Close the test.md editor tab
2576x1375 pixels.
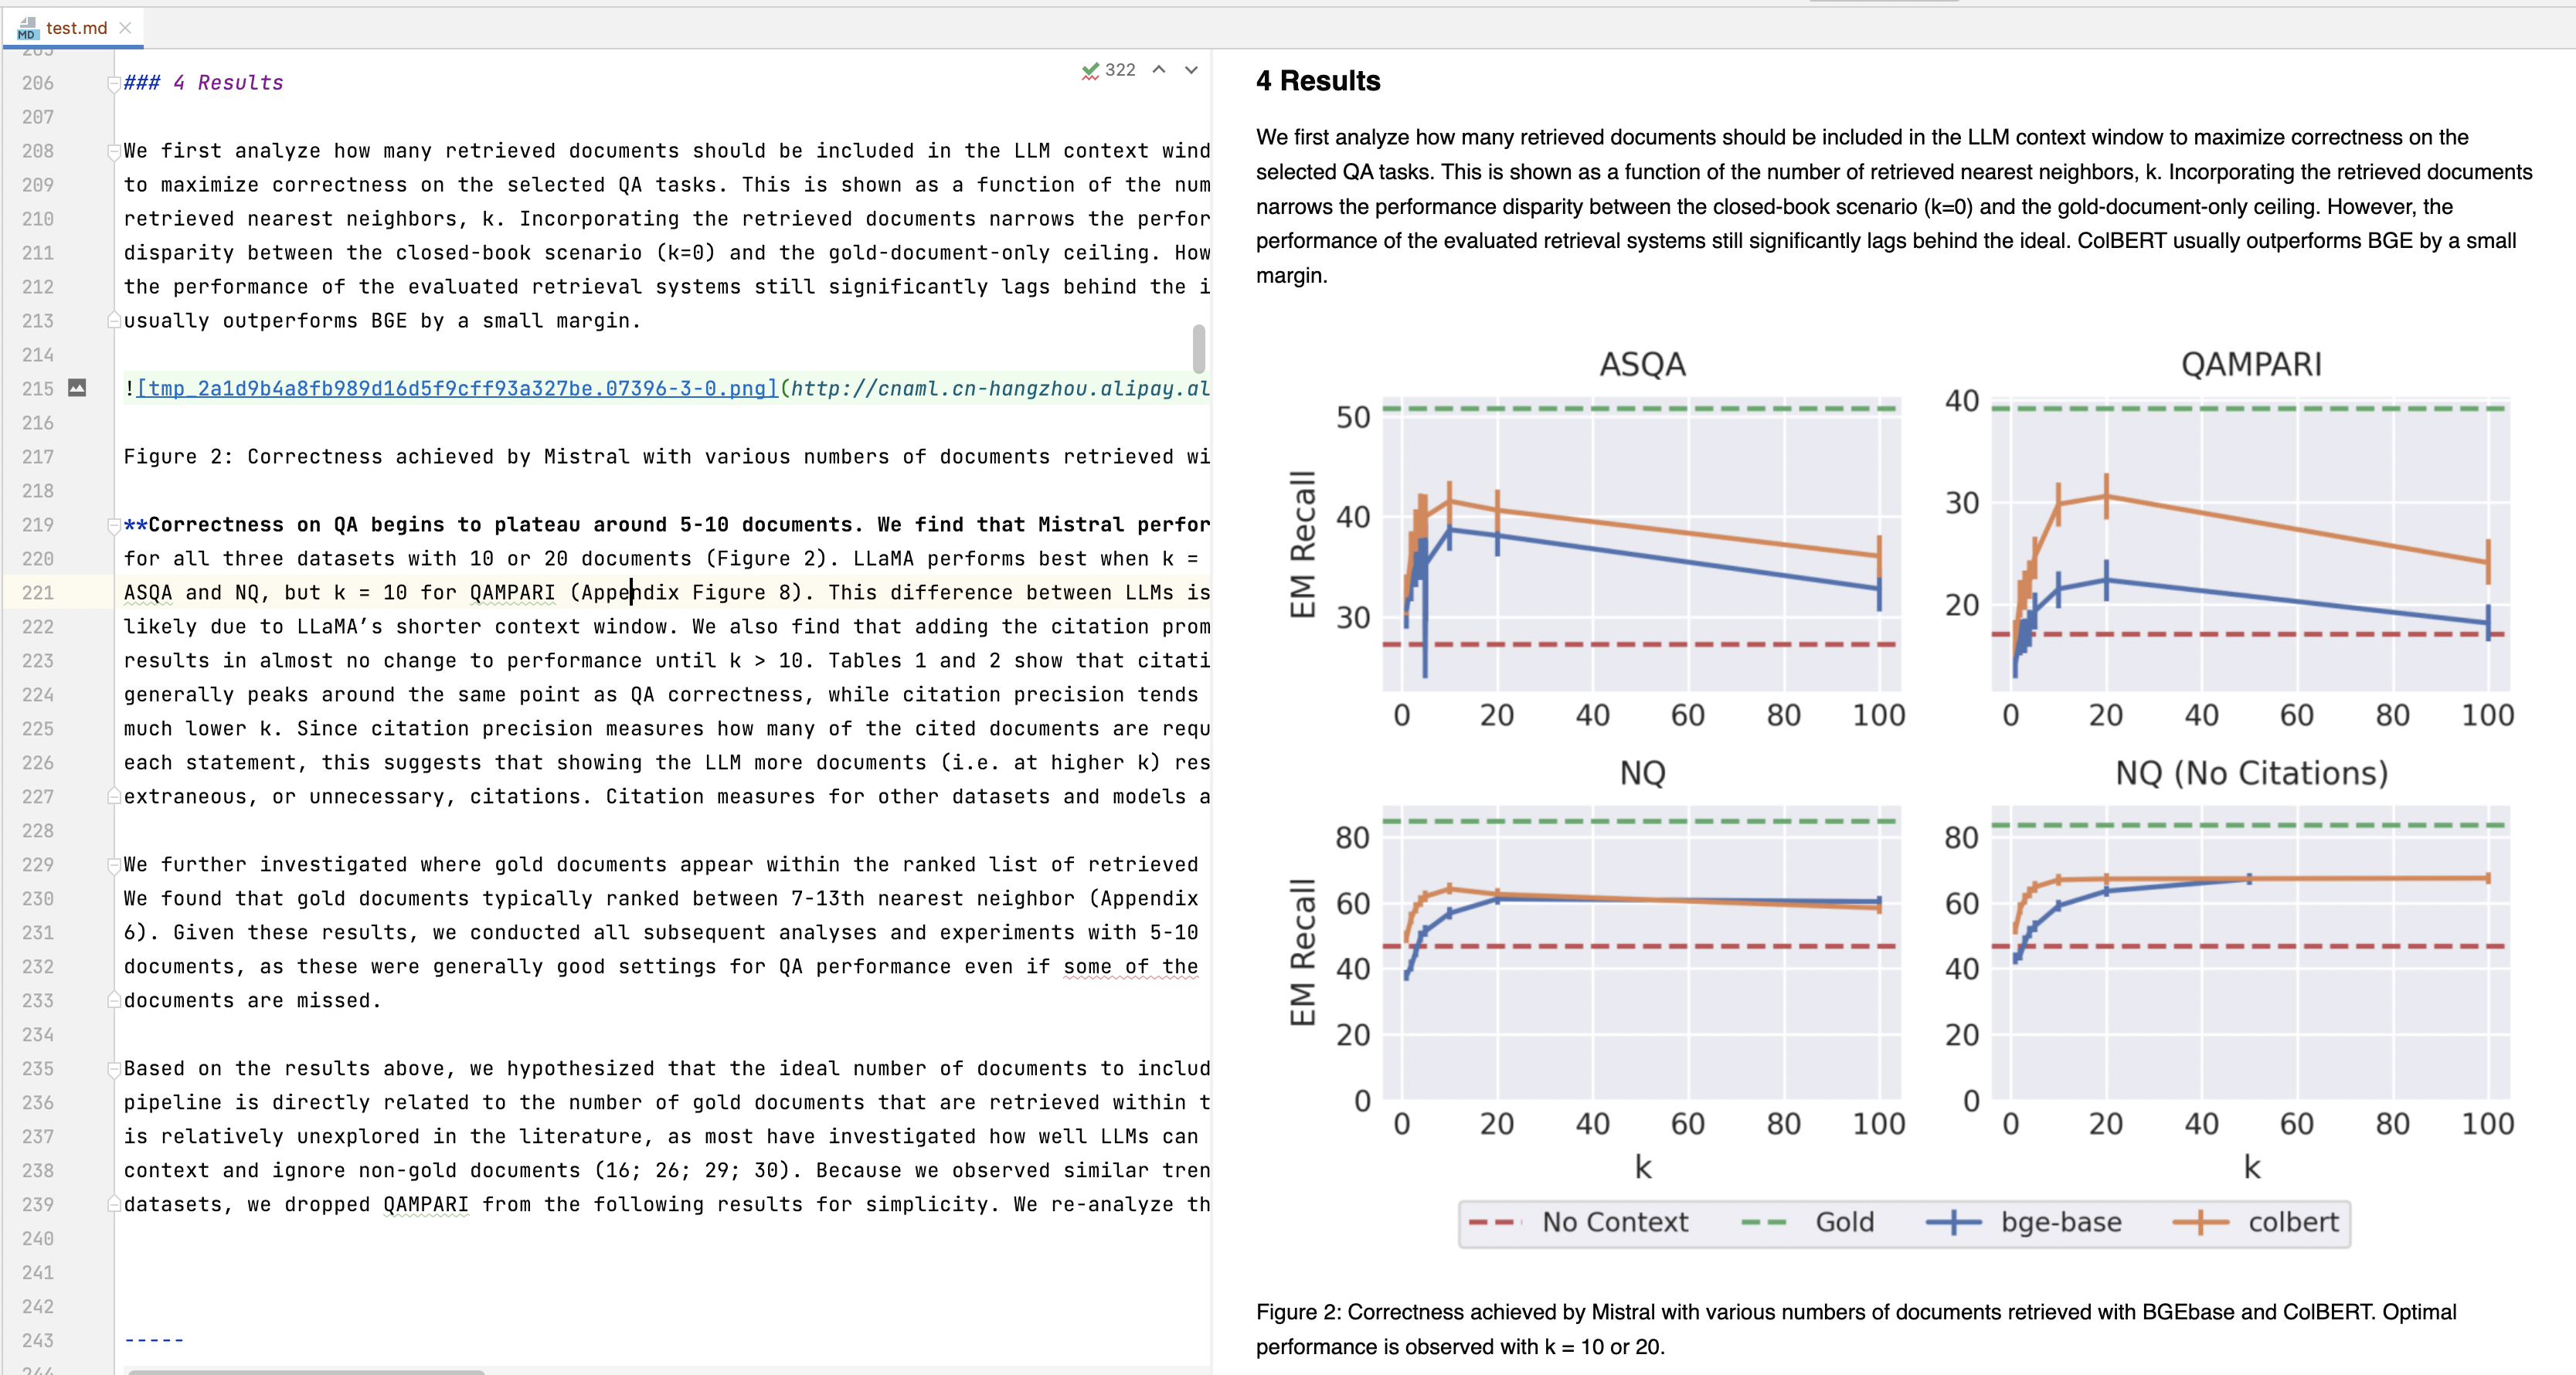pos(125,28)
